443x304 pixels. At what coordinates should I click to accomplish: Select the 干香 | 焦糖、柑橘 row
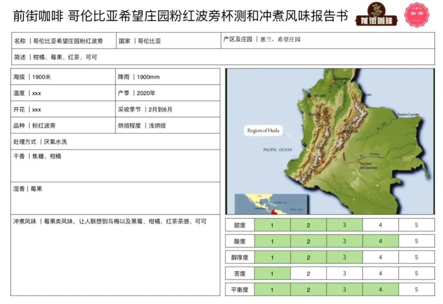click(115, 166)
